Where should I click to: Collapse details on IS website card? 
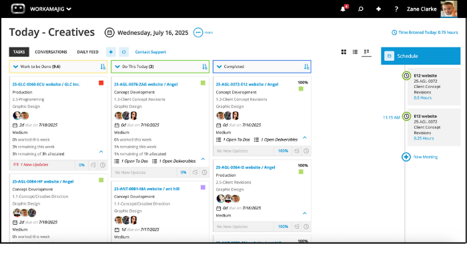point(305,213)
